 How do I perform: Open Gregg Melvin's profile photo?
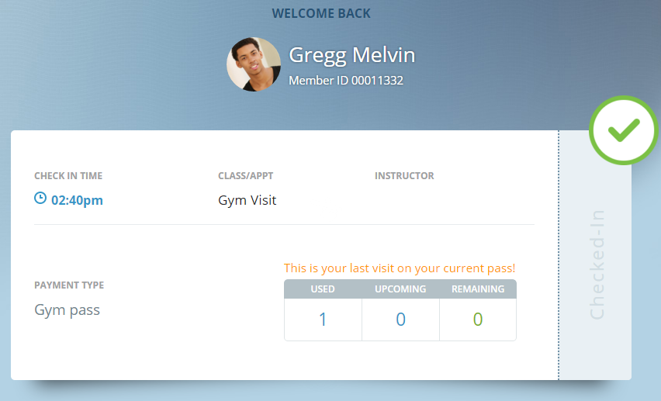254,64
